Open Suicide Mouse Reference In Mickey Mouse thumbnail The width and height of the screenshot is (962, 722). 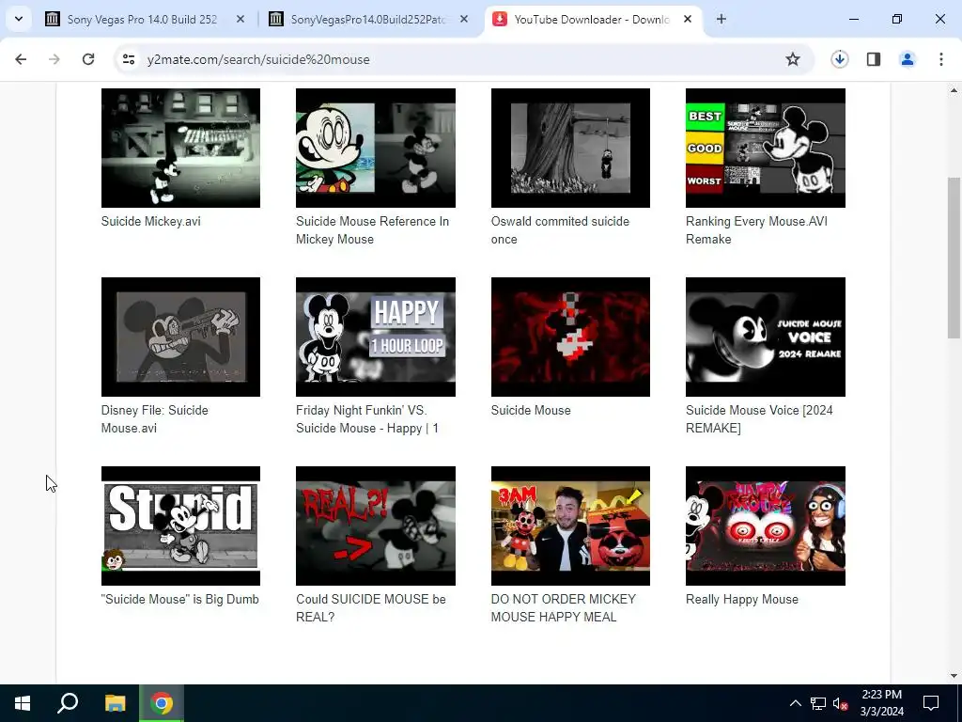click(376, 148)
